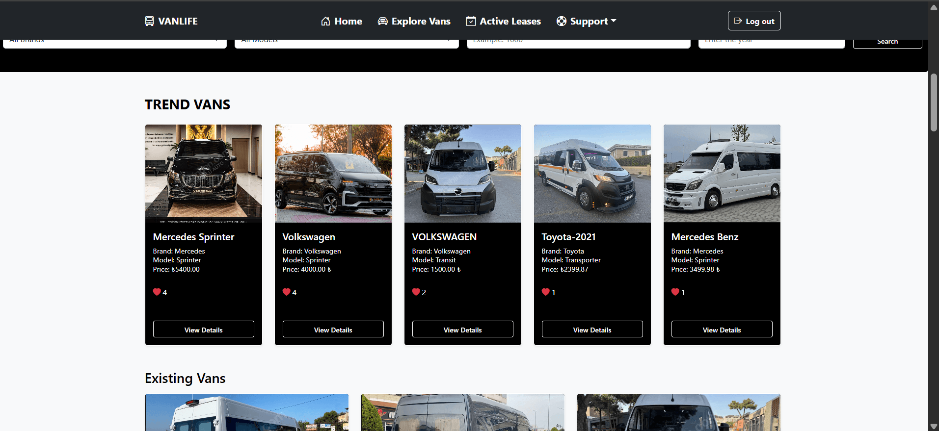Click the Active Leases calendar icon

[471, 21]
